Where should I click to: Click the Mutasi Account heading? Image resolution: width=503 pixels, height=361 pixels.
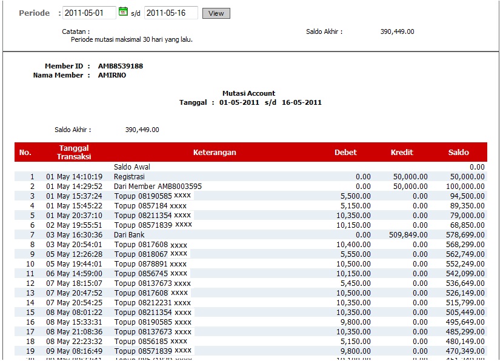tap(248, 93)
